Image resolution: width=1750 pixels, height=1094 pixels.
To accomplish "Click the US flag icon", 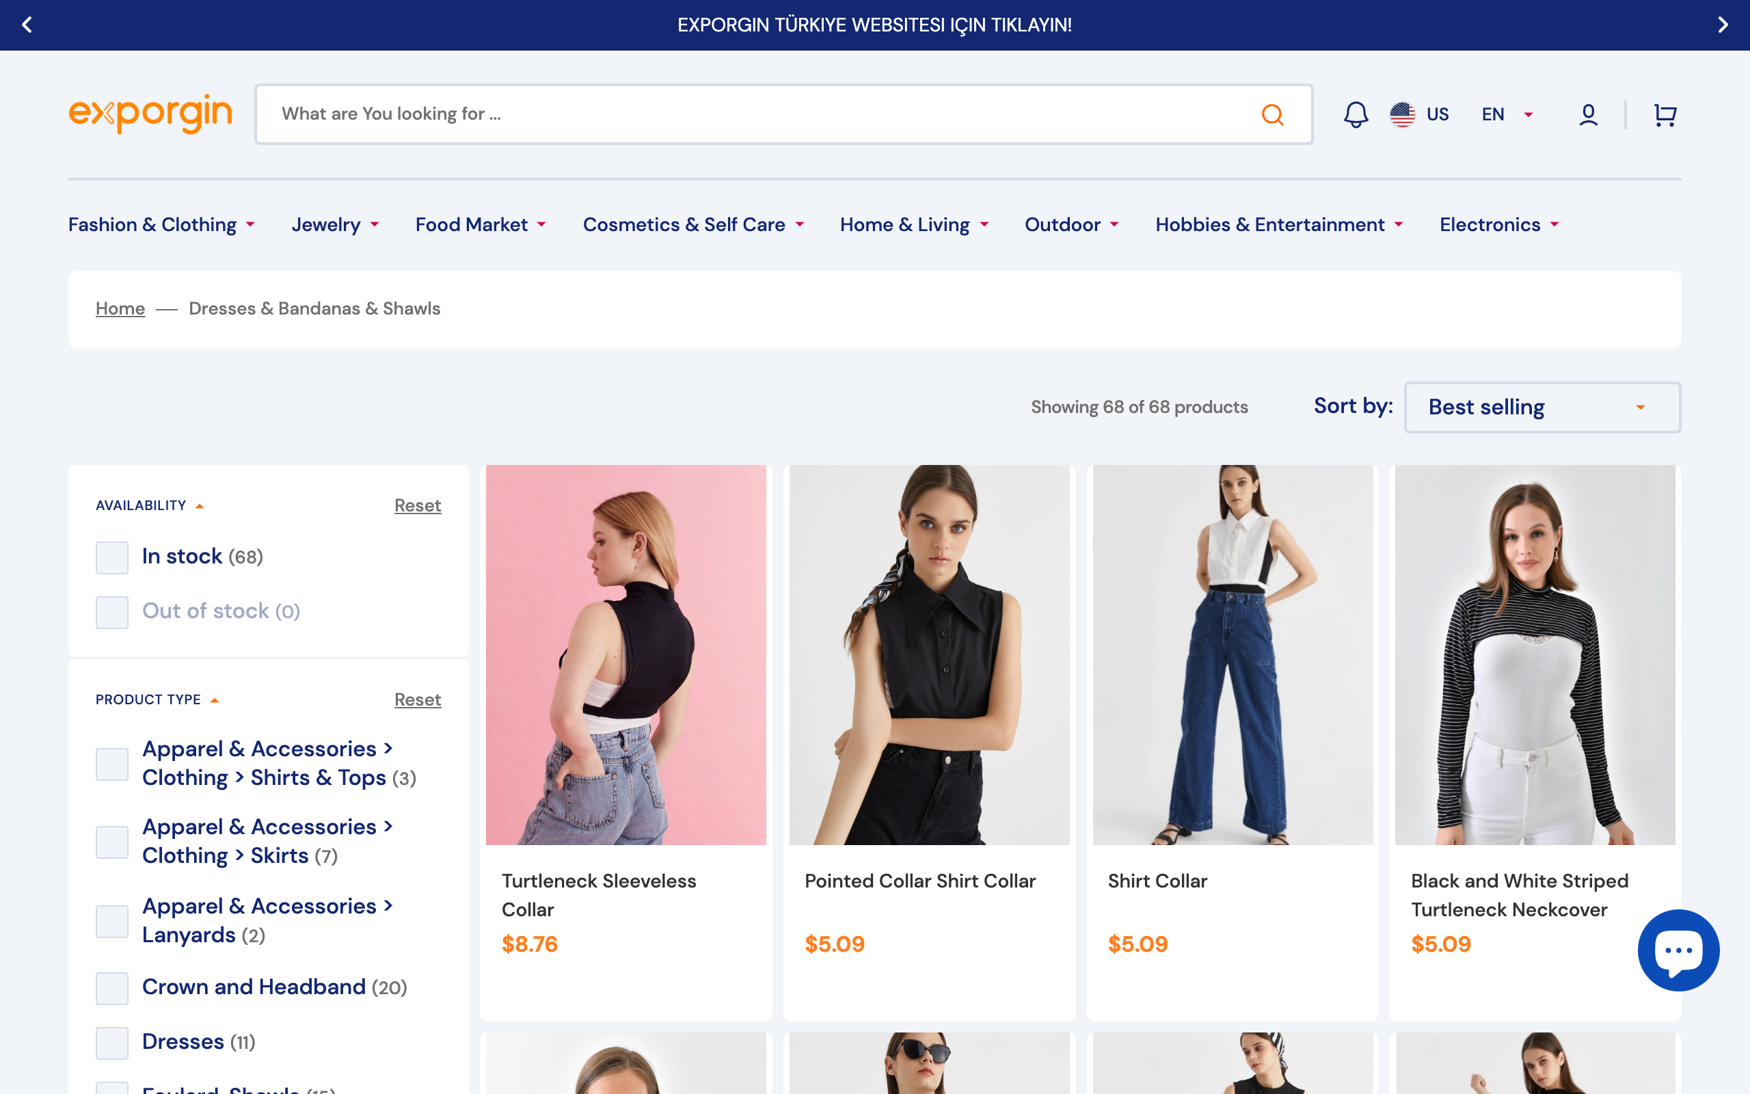I will (1403, 114).
